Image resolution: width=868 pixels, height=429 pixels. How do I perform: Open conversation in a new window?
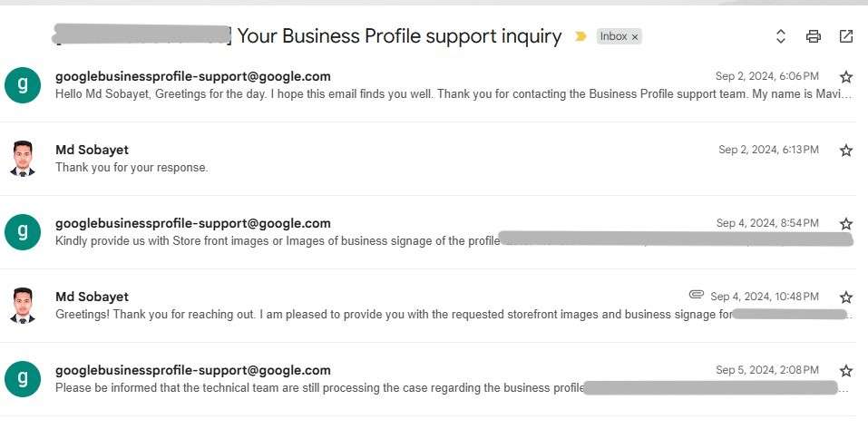(845, 37)
